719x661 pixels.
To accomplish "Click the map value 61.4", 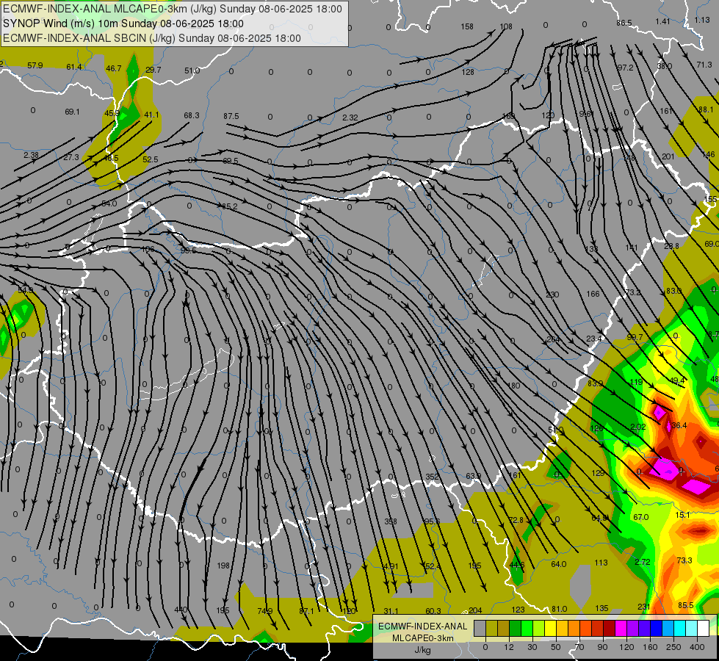I will pyautogui.click(x=74, y=67).
